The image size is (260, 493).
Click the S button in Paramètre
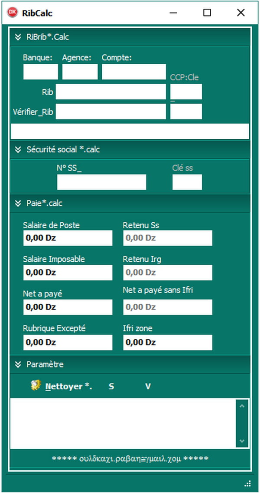111,386
